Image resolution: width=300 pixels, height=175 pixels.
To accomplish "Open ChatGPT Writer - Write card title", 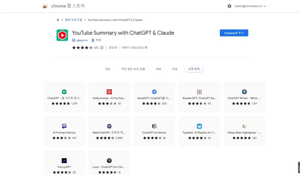I will tap(244, 98).
